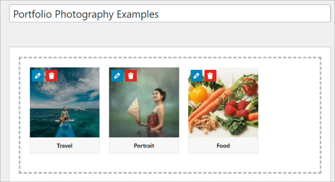
Task: Click the person sitting on the boat
Action: click(x=64, y=116)
